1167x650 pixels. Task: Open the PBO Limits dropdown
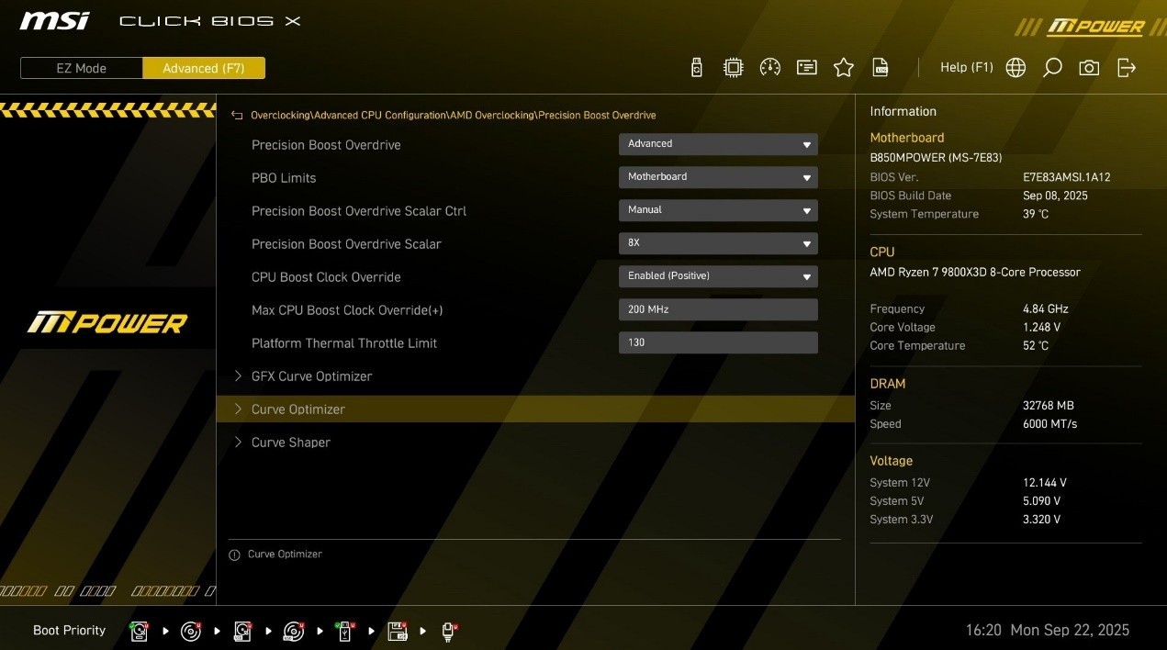click(717, 177)
